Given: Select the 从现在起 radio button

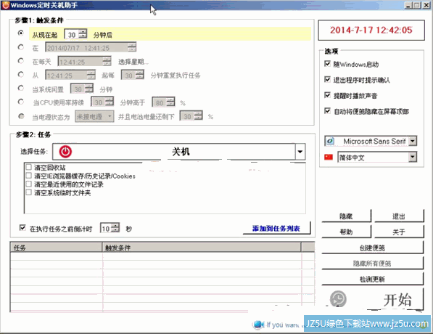Looking at the screenshot, I should tap(21, 33).
